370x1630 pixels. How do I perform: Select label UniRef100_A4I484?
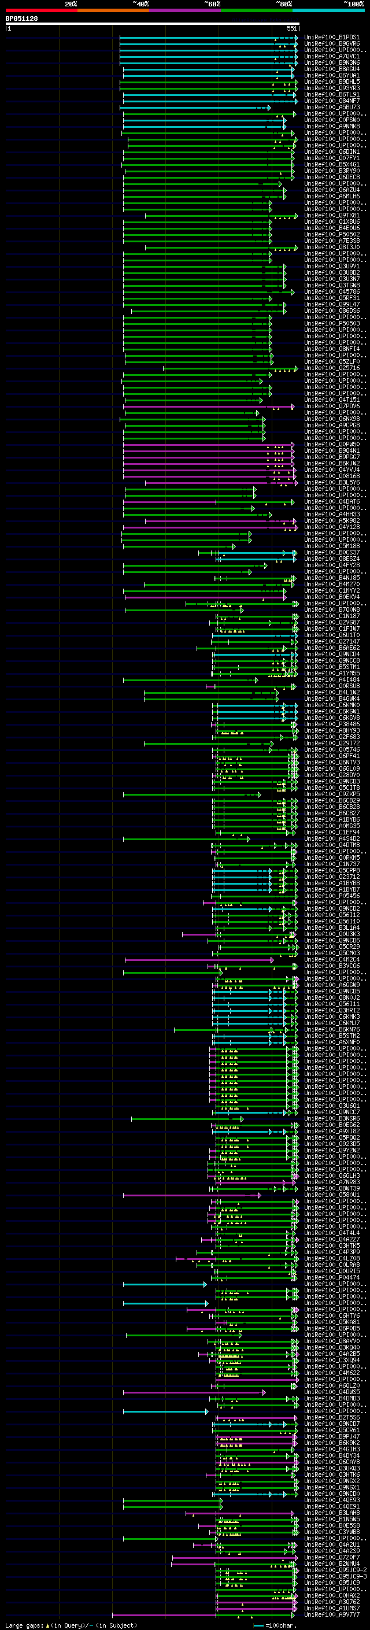[x=332, y=679]
